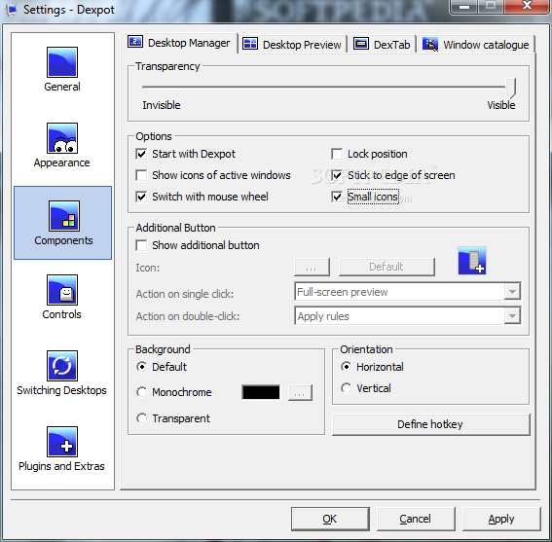
Task: Click the DexTab tab icon
Action: 361,44
